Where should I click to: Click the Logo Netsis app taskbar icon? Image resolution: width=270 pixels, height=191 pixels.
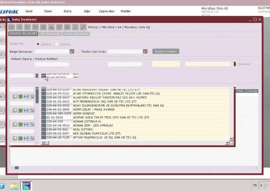tap(26, 186)
